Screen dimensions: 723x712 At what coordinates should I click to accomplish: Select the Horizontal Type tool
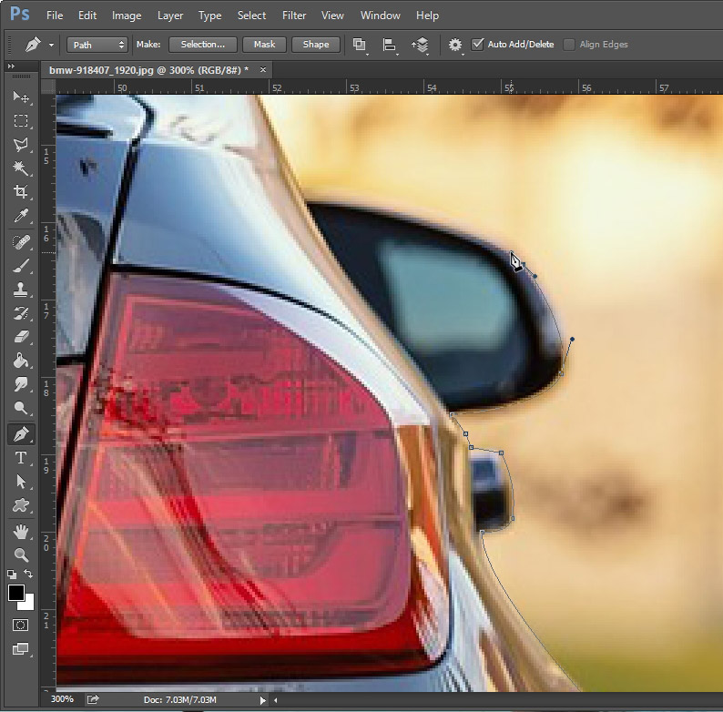20,458
